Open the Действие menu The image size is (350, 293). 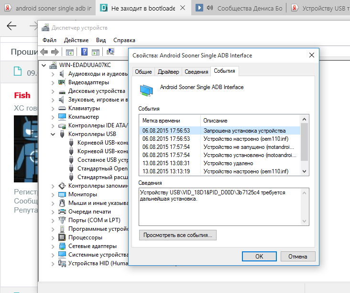click(x=76, y=40)
